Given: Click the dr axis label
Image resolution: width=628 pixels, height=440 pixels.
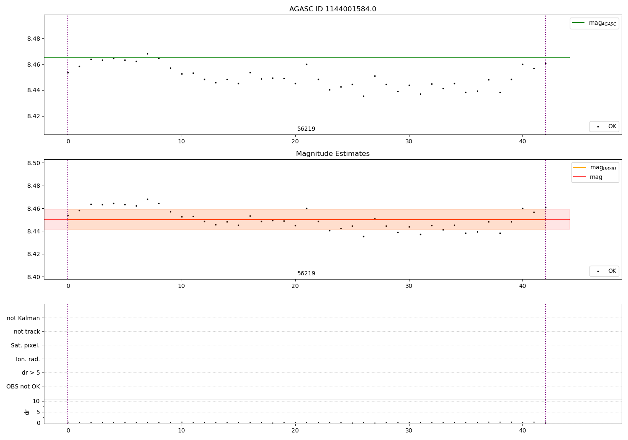Looking at the screenshot, I should click(x=27, y=412).
